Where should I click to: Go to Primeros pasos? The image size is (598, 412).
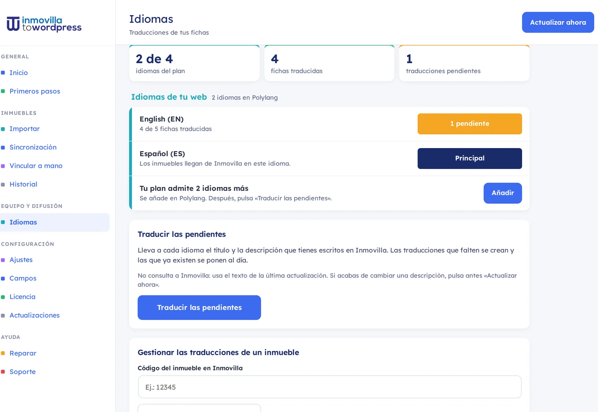point(34,91)
